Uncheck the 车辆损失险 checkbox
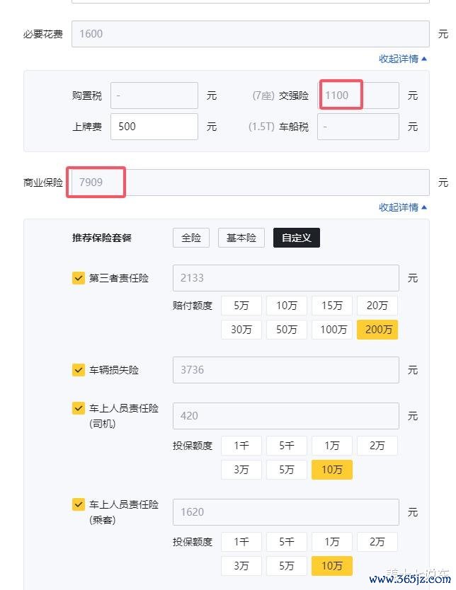The height and width of the screenshot is (590, 456). (79, 370)
